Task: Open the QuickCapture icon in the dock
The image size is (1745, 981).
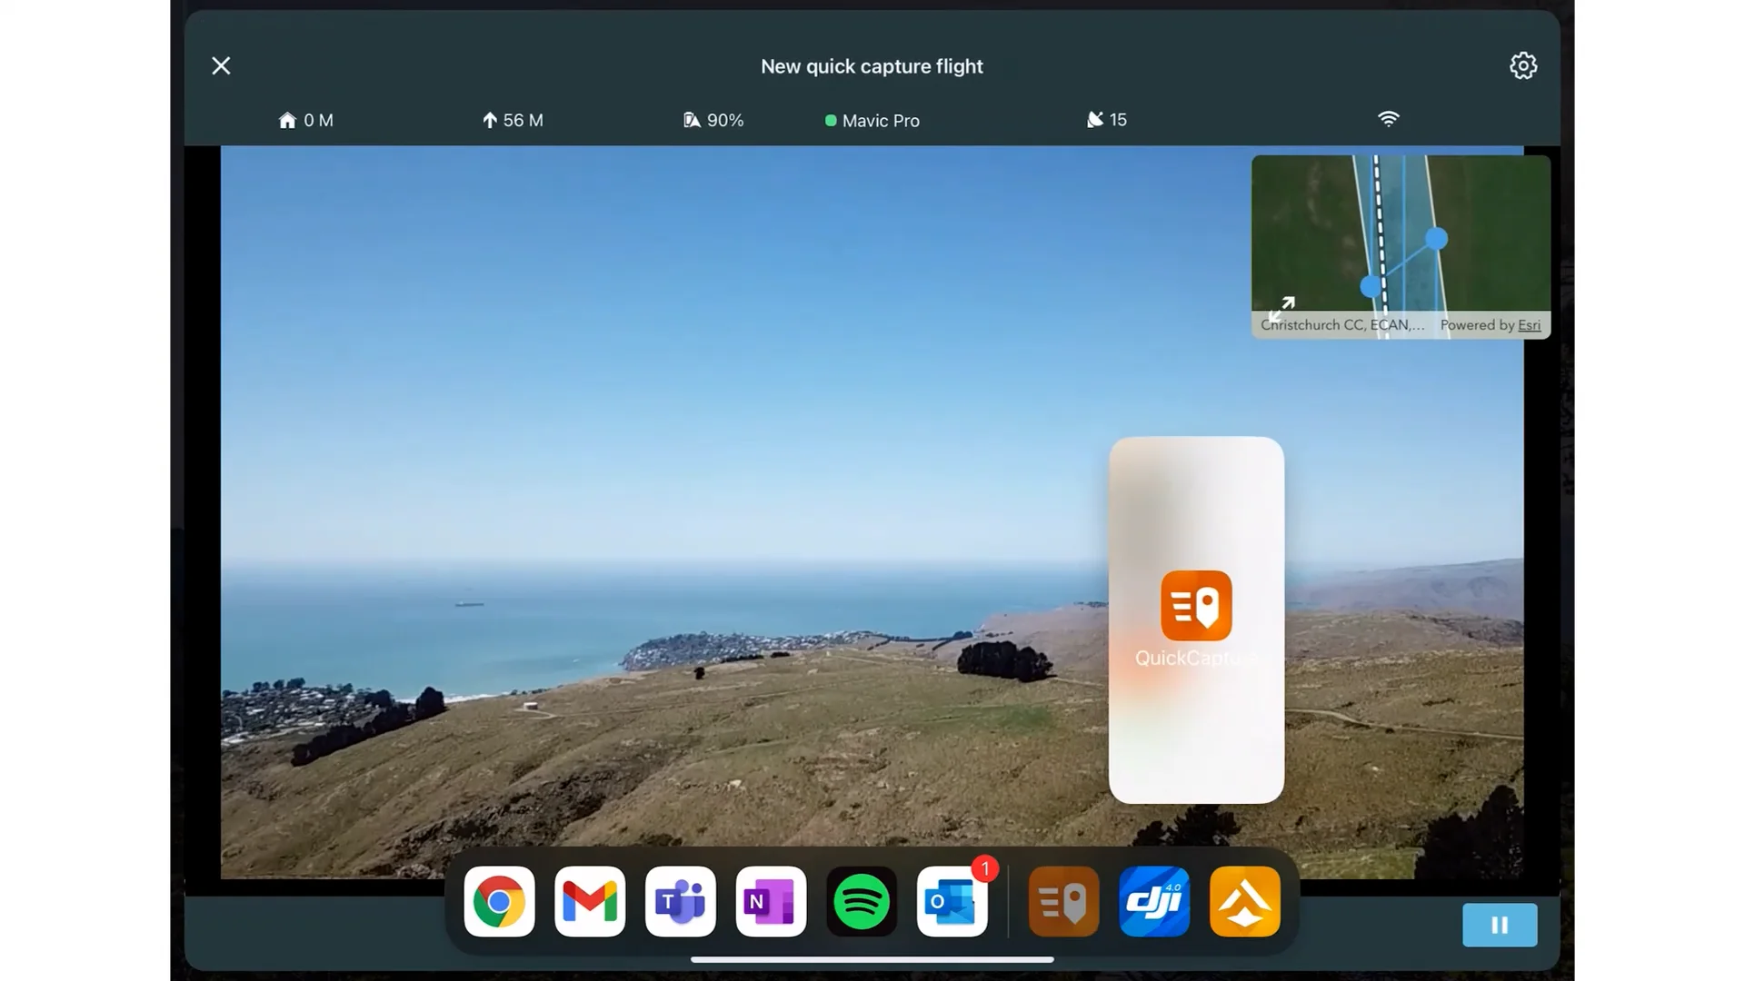Action: (x=1063, y=902)
